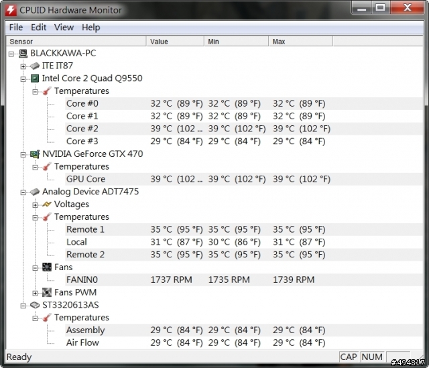Click the 1735 RPM min value
429x368 pixels.
pos(229,280)
